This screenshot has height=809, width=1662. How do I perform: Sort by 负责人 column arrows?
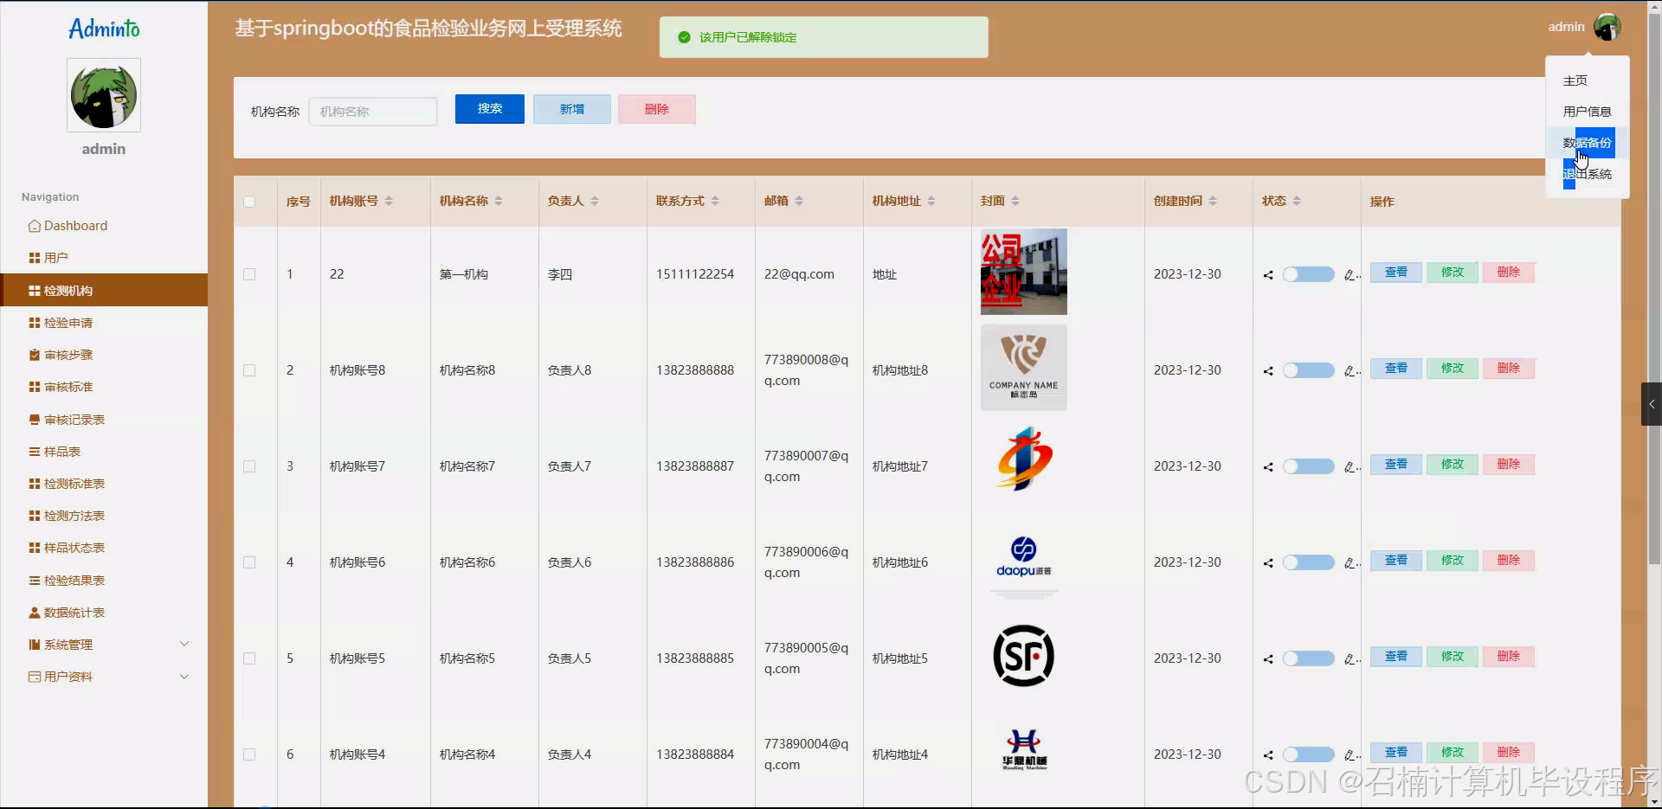(x=595, y=201)
